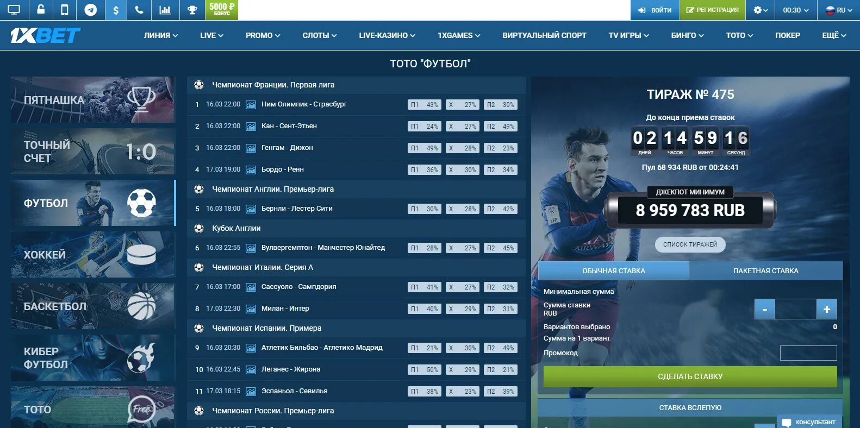Select П1 50% for Леганес - Жирона

tap(425, 370)
